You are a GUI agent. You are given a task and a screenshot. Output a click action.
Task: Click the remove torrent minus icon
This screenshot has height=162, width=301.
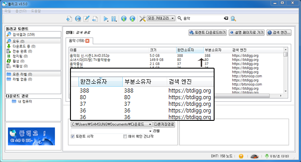pos(95,19)
